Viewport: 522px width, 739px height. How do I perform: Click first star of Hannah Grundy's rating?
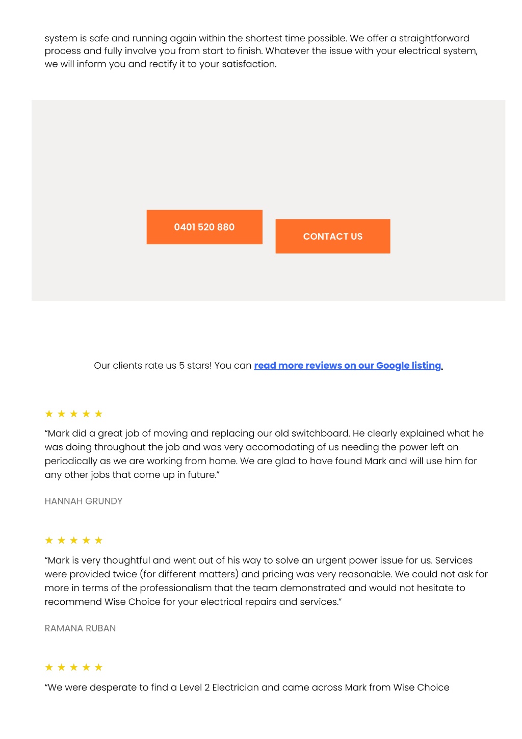pos(49,414)
